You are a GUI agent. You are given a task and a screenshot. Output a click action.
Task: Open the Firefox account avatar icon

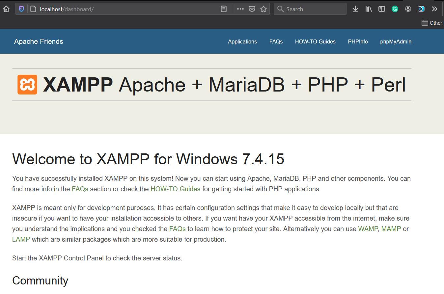[408, 9]
